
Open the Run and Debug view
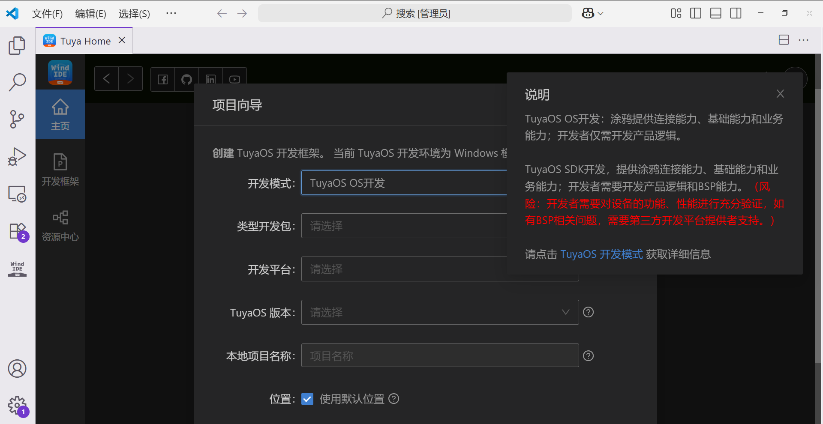[x=17, y=157]
